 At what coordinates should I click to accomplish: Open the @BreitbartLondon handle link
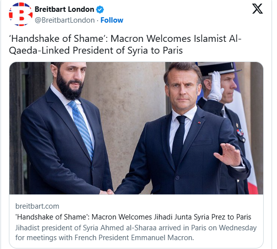click(65, 20)
